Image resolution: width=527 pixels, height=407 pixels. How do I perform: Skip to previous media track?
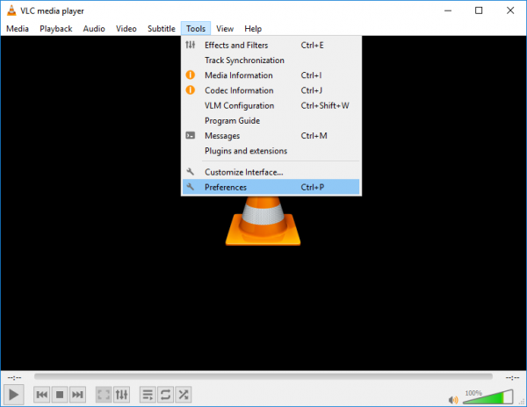(42, 395)
